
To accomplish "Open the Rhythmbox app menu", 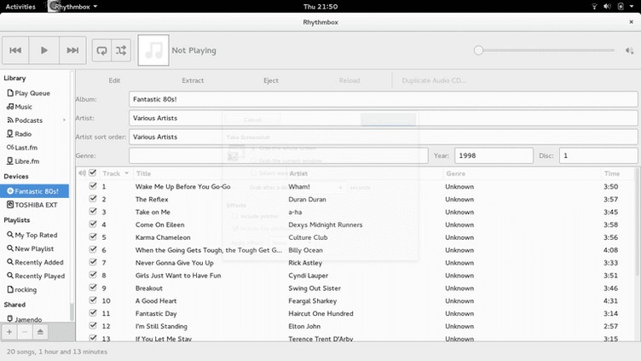I will tap(73, 7).
